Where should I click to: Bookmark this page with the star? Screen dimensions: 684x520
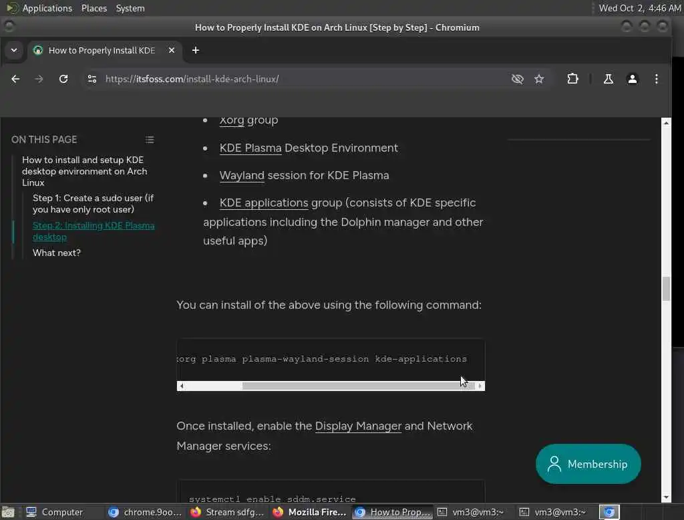(539, 79)
